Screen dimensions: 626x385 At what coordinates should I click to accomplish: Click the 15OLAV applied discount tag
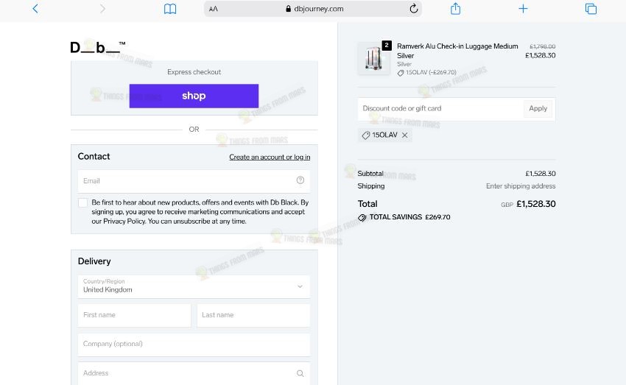(385, 135)
